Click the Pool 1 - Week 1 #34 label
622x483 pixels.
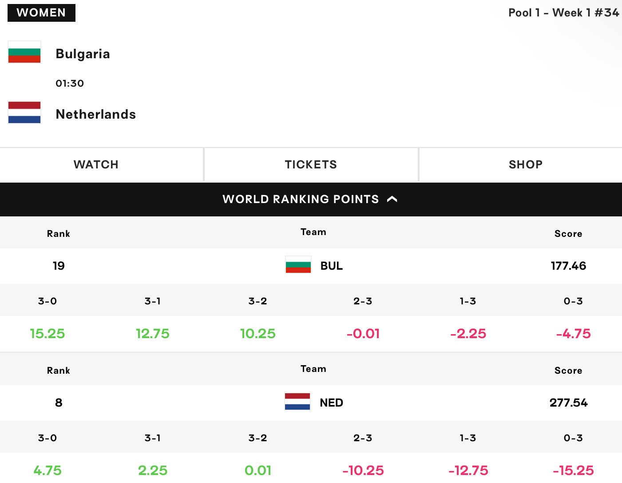[563, 12]
